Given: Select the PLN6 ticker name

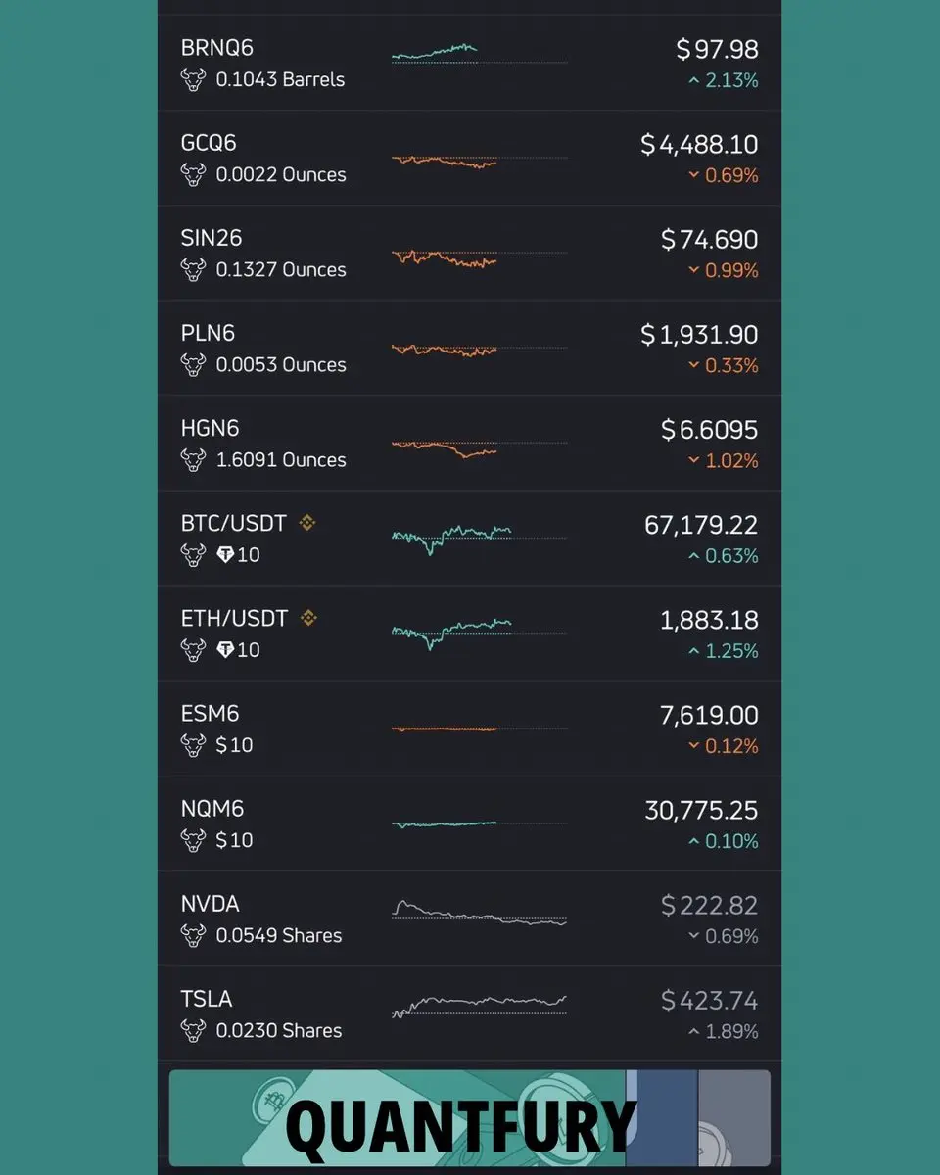Looking at the screenshot, I should click(x=208, y=333).
